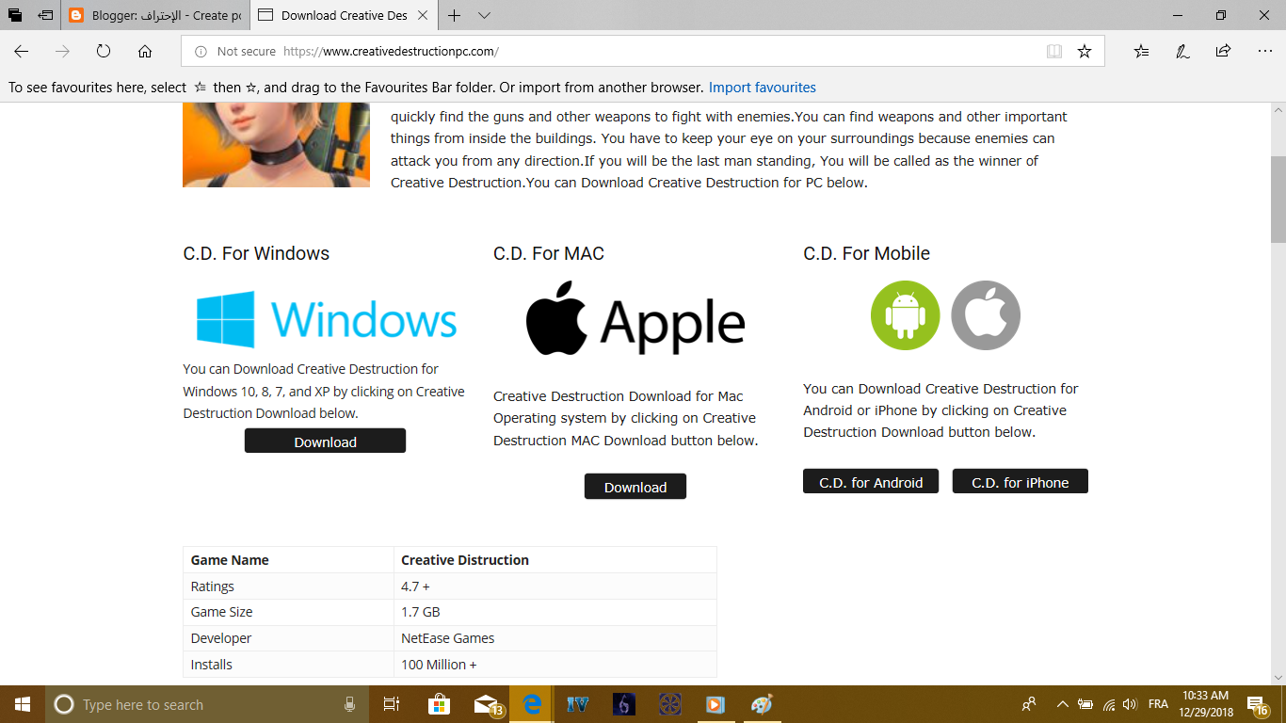Open the Settings and more ellipsis menu
The image size is (1286, 723).
point(1264,51)
